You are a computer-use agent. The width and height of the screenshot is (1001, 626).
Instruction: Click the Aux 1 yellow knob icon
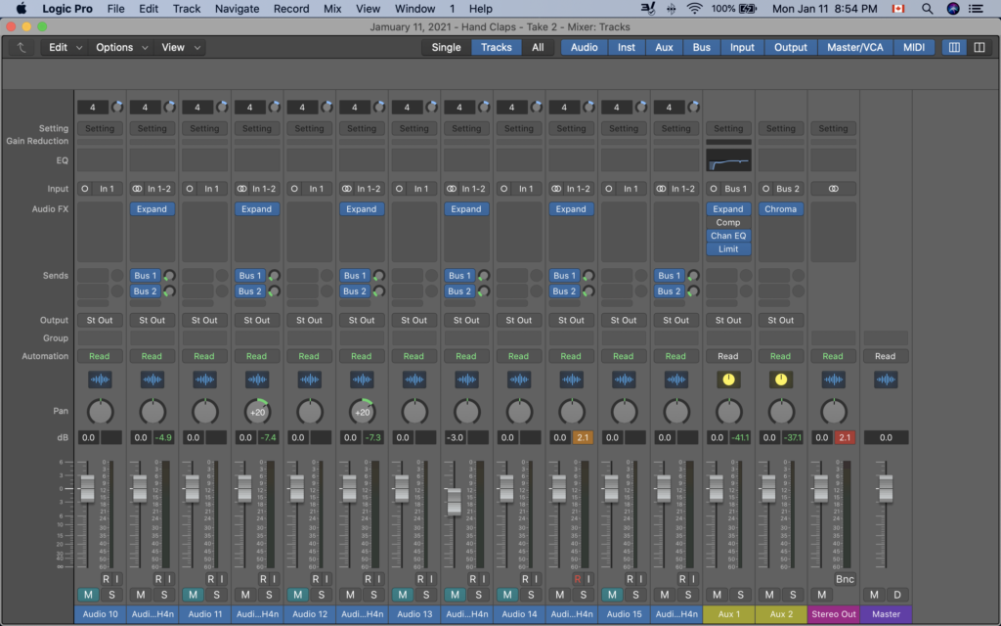click(x=727, y=380)
